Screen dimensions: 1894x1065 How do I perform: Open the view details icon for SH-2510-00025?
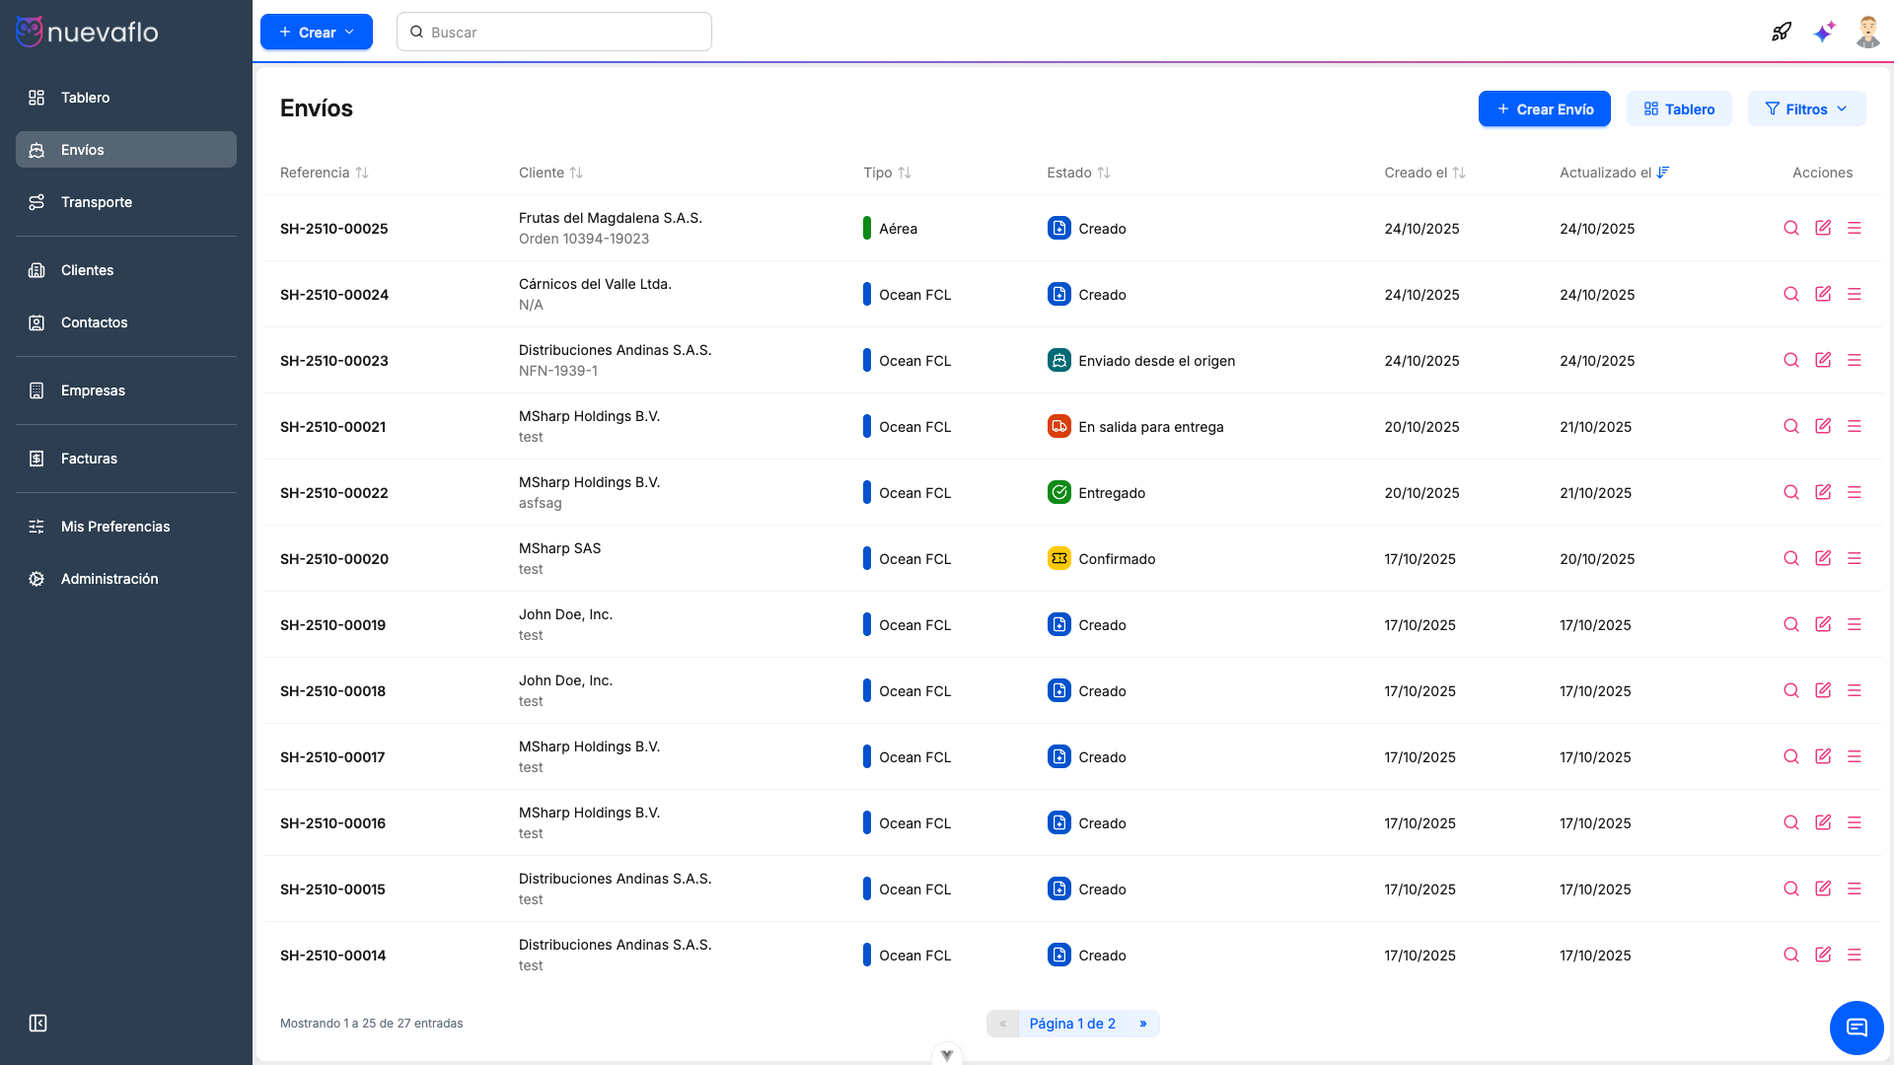(x=1791, y=228)
